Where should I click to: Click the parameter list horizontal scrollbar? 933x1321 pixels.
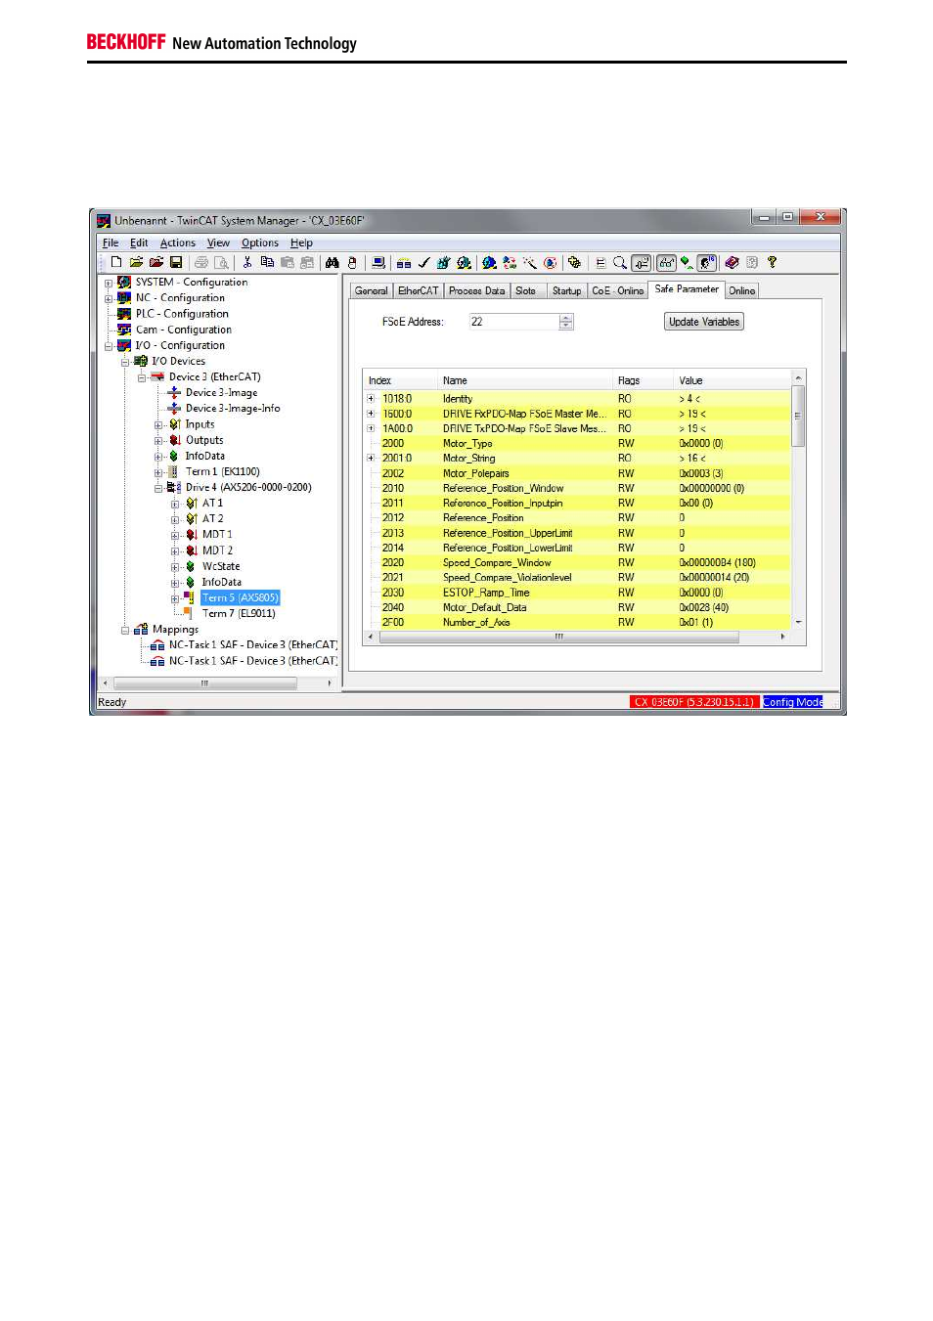point(558,637)
